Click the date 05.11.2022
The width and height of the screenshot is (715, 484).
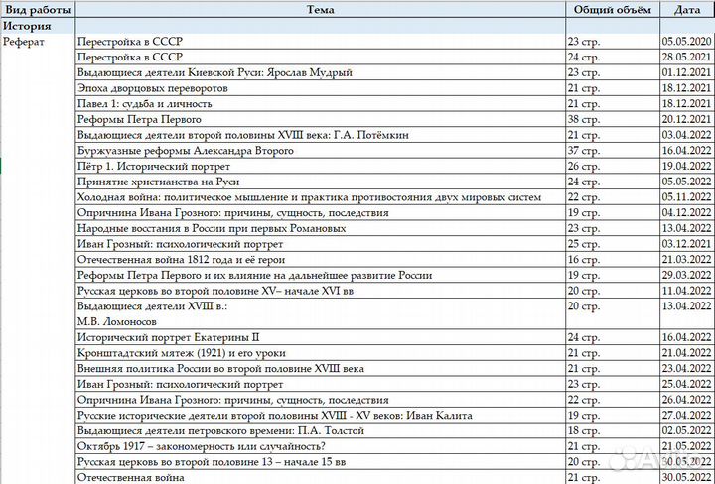click(x=687, y=197)
